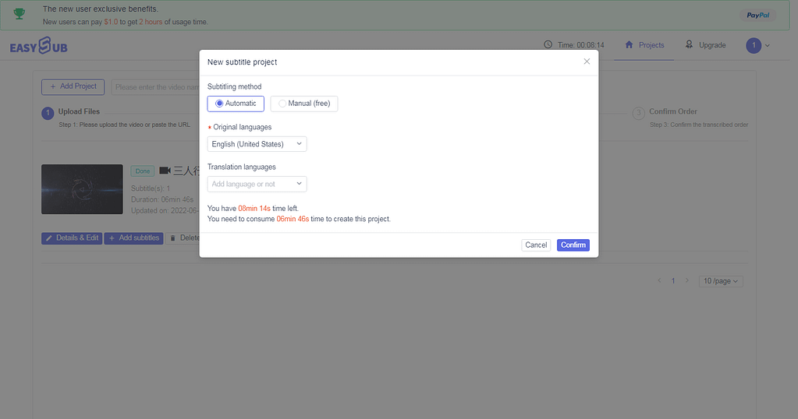Click the home icon next to Projects
Screen dimensions: 798x419
coord(629,44)
